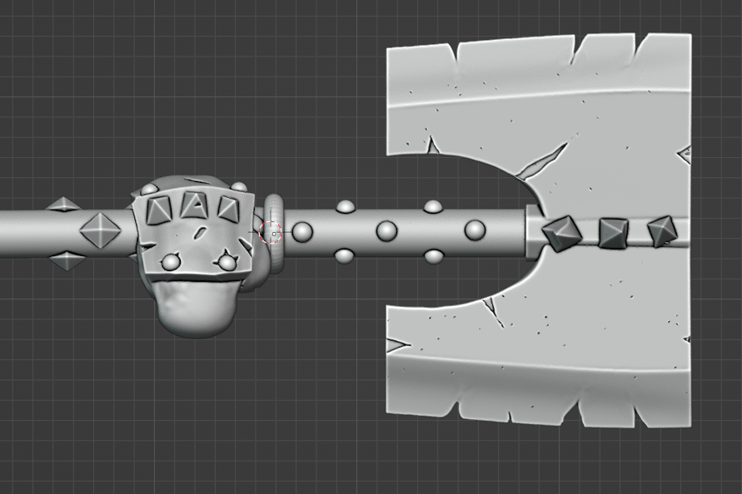Click the middle center-row sphere on the shaft
742x494 pixels.
386,231
